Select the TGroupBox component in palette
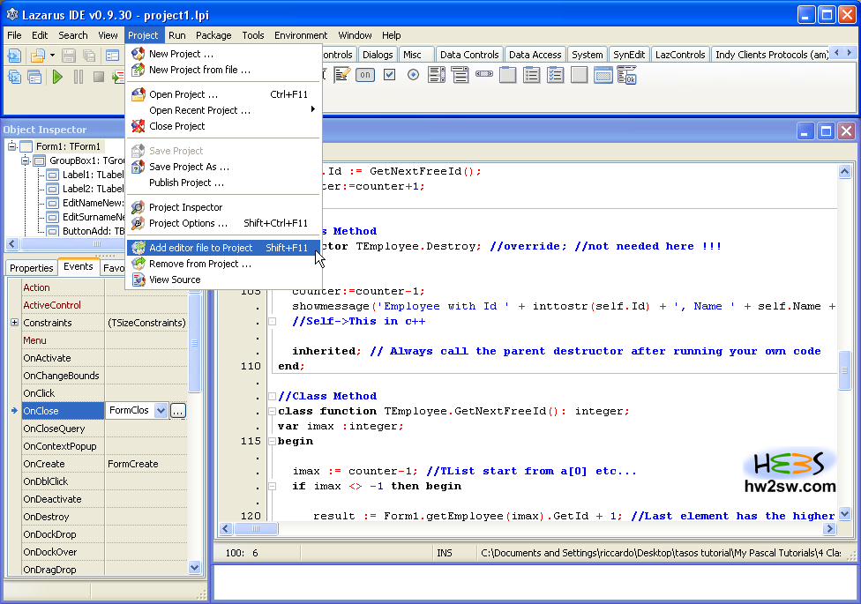 [x=507, y=75]
